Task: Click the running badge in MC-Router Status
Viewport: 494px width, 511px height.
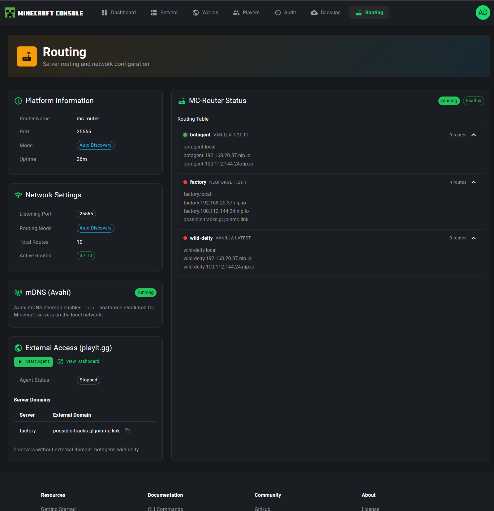Action: pos(449,101)
